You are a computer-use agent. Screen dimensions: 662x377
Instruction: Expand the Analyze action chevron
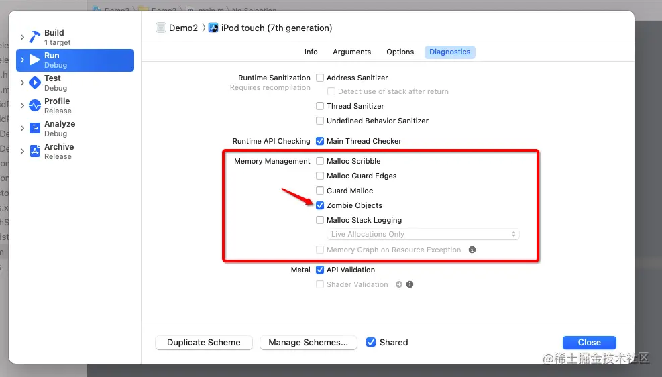[x=22, y=128]
